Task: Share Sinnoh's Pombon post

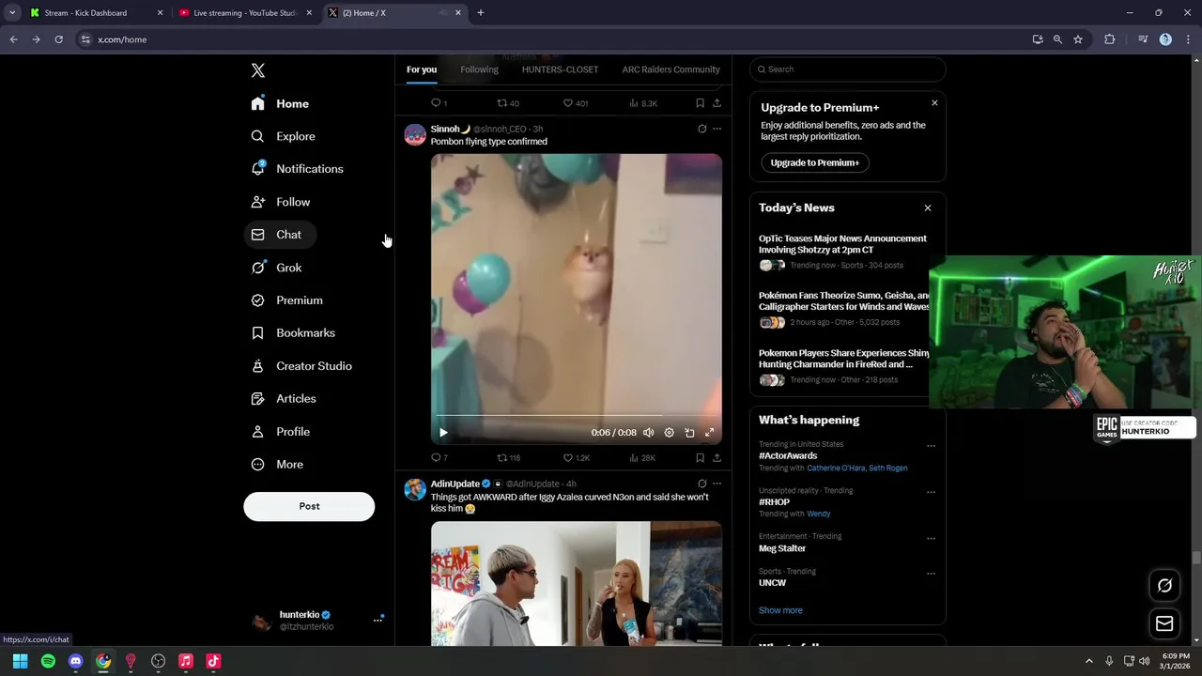Action: 717,458
